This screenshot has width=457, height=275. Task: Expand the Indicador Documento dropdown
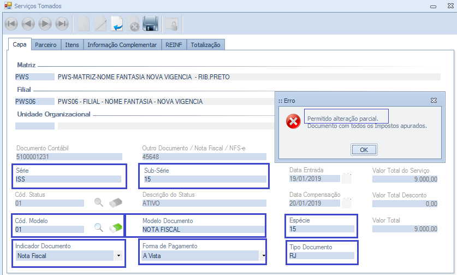[x=119, y=255]
